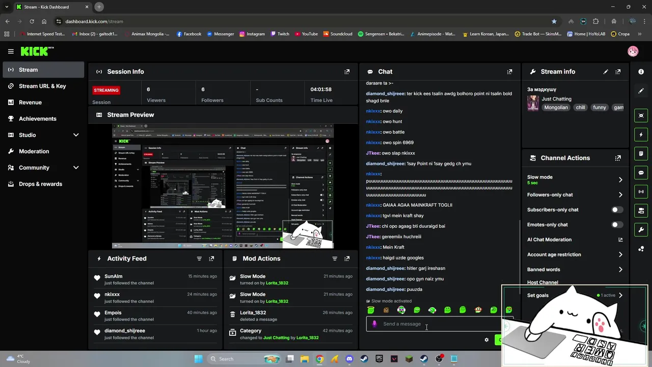The width and height of the screenshot is (652, 367).
Task: Open the profile avatar menu
Action: [633, 51]
